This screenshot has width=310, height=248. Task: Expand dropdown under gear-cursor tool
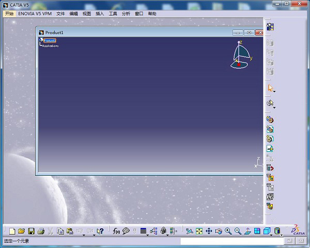[x=274, y=108]
